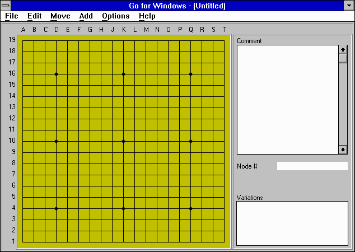
Task: Click the Go for Windows title bar
Action: coord(177,6)
